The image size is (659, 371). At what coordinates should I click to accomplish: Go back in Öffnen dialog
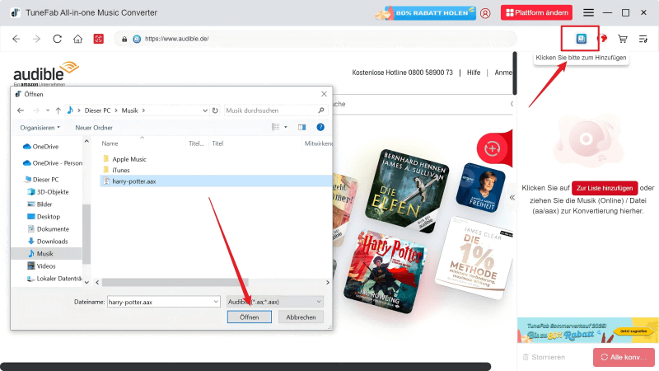20,110
